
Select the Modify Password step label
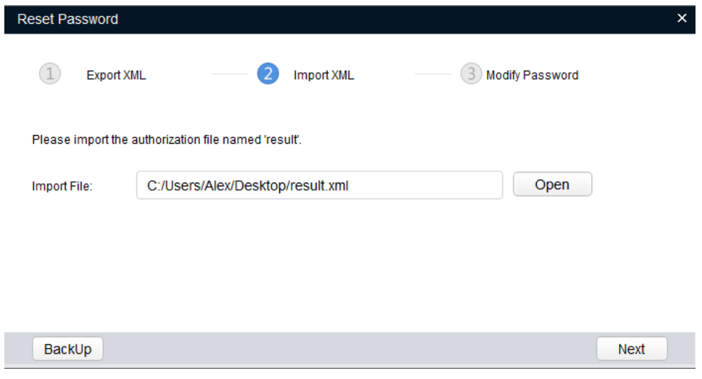coord(532,75)
